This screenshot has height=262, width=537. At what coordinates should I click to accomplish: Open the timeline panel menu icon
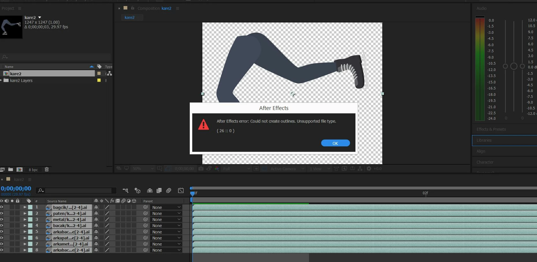pyautogui.click(x=29, y=179)
